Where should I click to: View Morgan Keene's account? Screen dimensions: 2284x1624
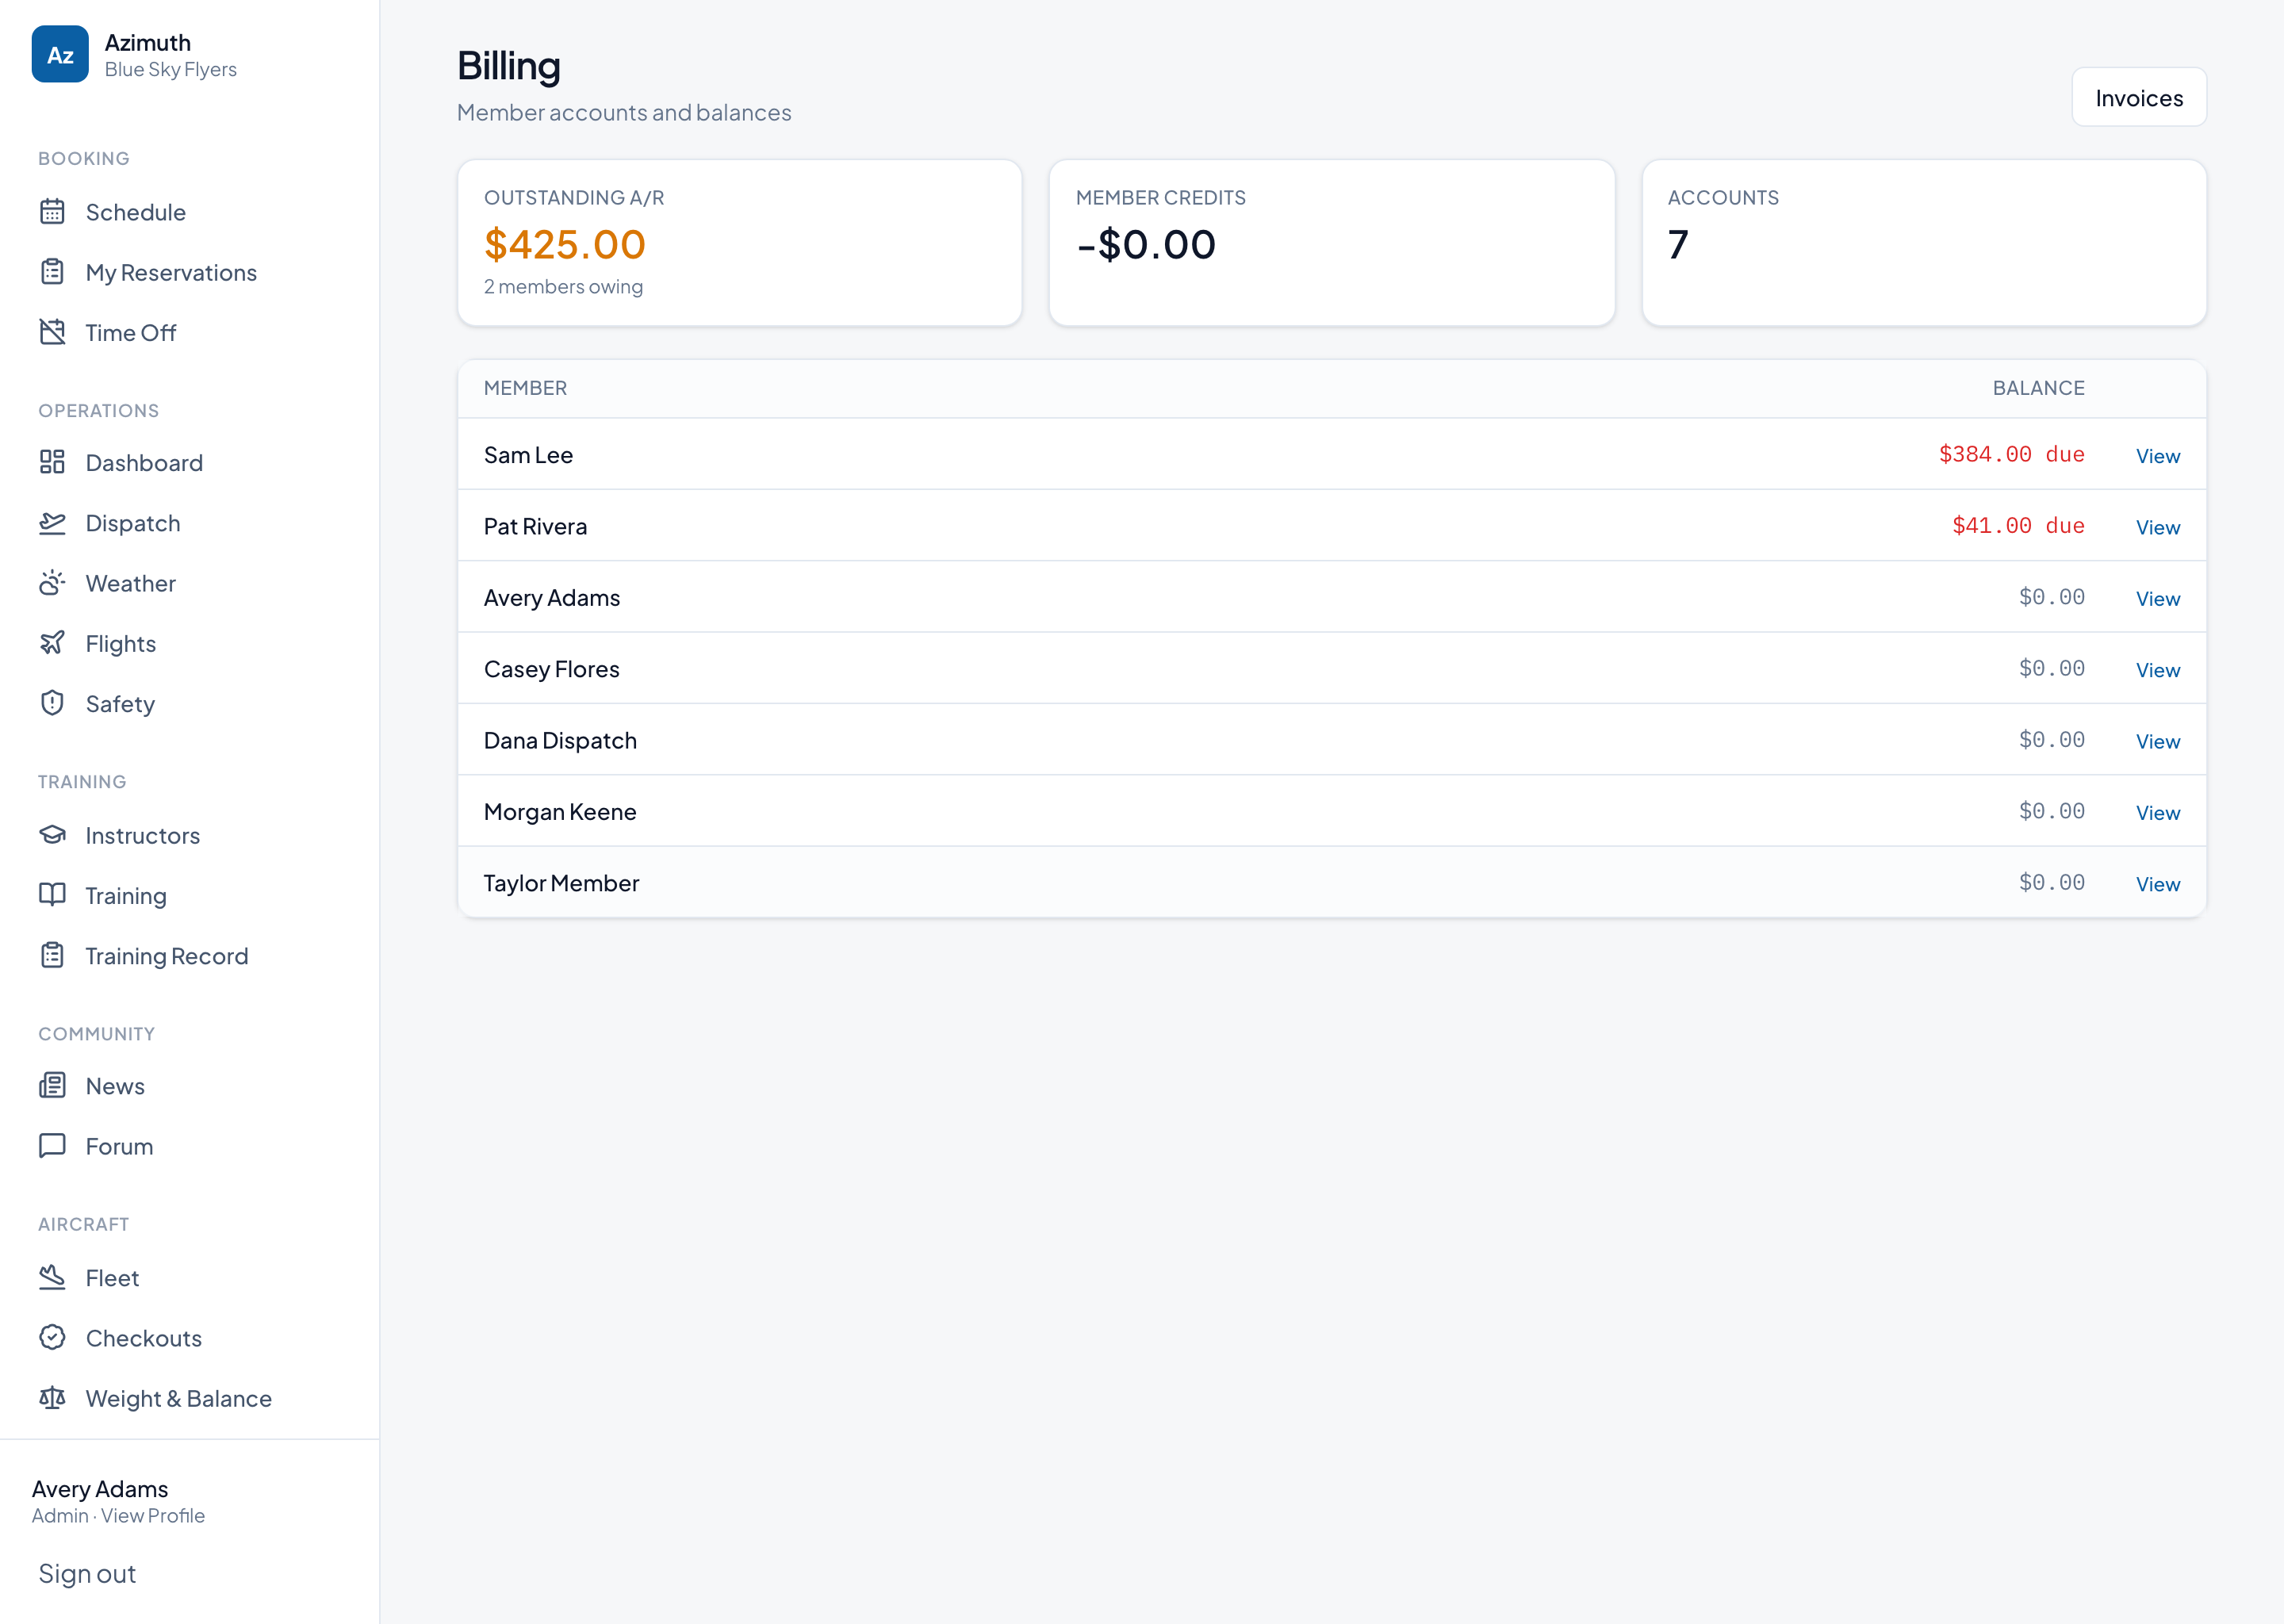(2158, 813)
